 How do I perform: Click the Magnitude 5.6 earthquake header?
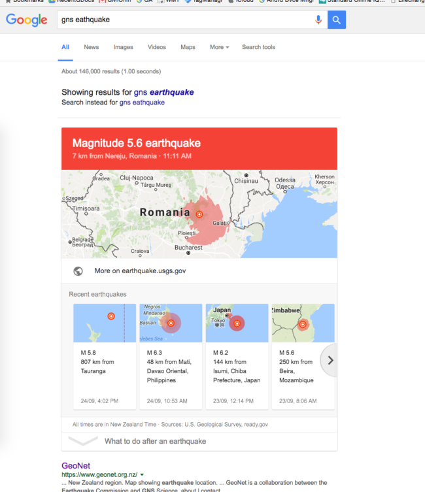tap(137, 143)
